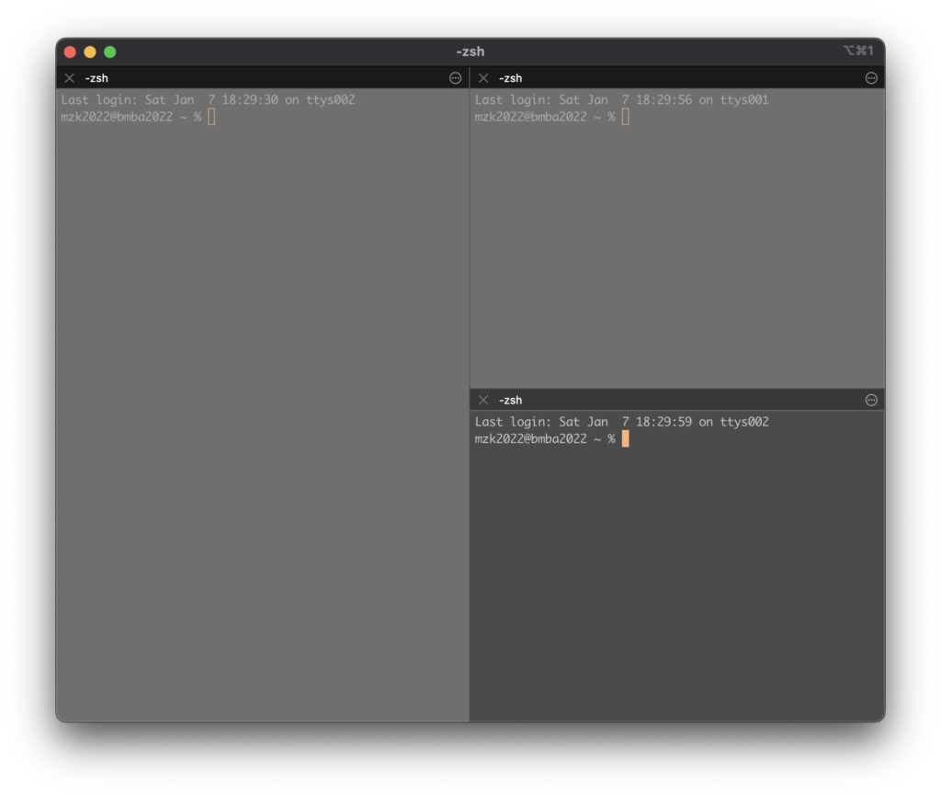941x796 pixels.
Task: Click the mzk2022@bmba2022 prompt in the 18:29:30 pane
Action: point(130,117)
